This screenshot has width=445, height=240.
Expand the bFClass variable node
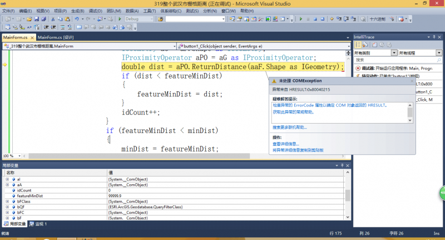click(7, 201)
